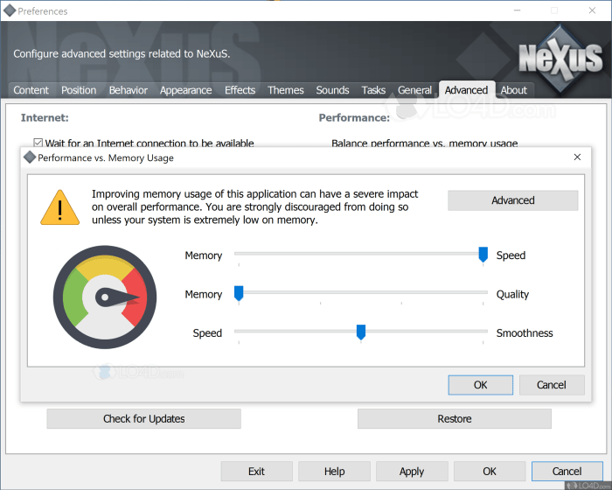Viewport: 612px width, 490px height.
Task: Click the NeXuS logo in the header
Action: (560, 59)
